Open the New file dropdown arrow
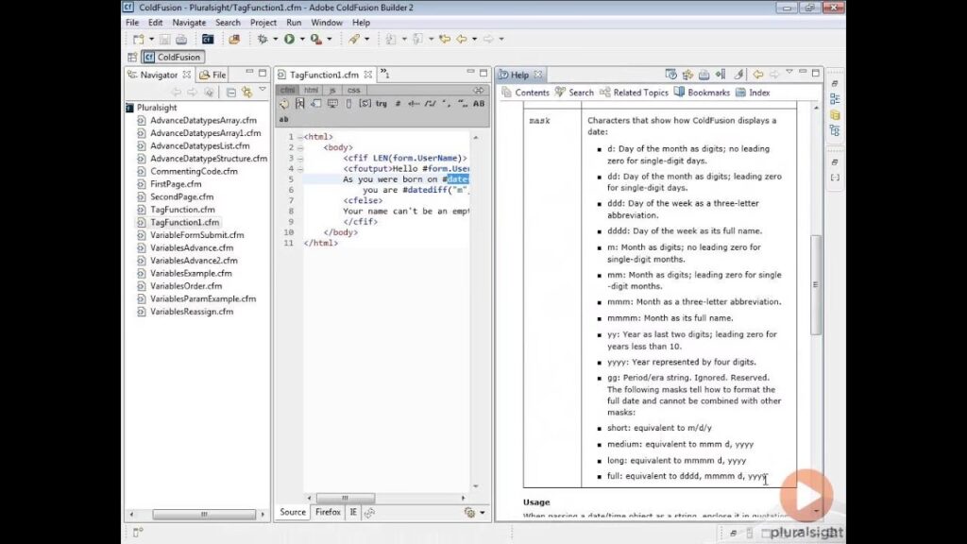 coord(151,39)
